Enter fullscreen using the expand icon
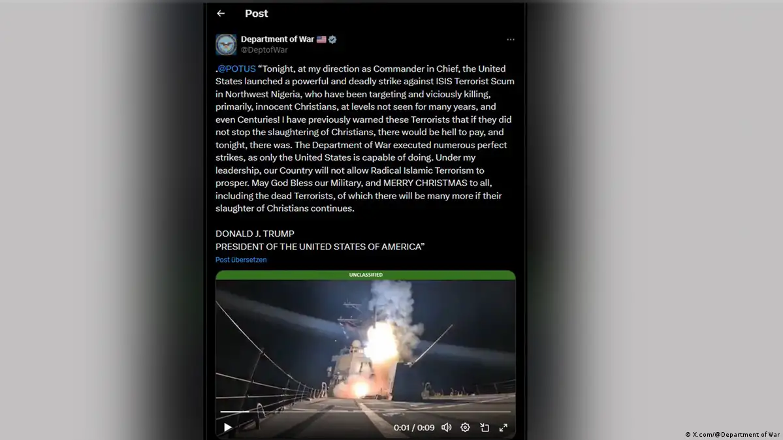Screen dimensions: 783x440 (x=503, y=428)
